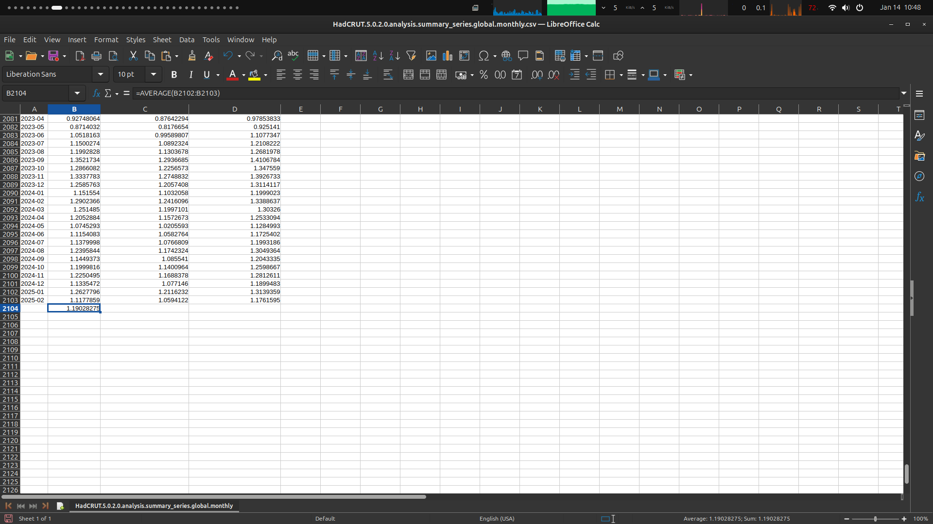Click the Clone Formatting paintbrush icon
Image resolution: width=933 pixels, height=524 pixels.
pos(191,56)
